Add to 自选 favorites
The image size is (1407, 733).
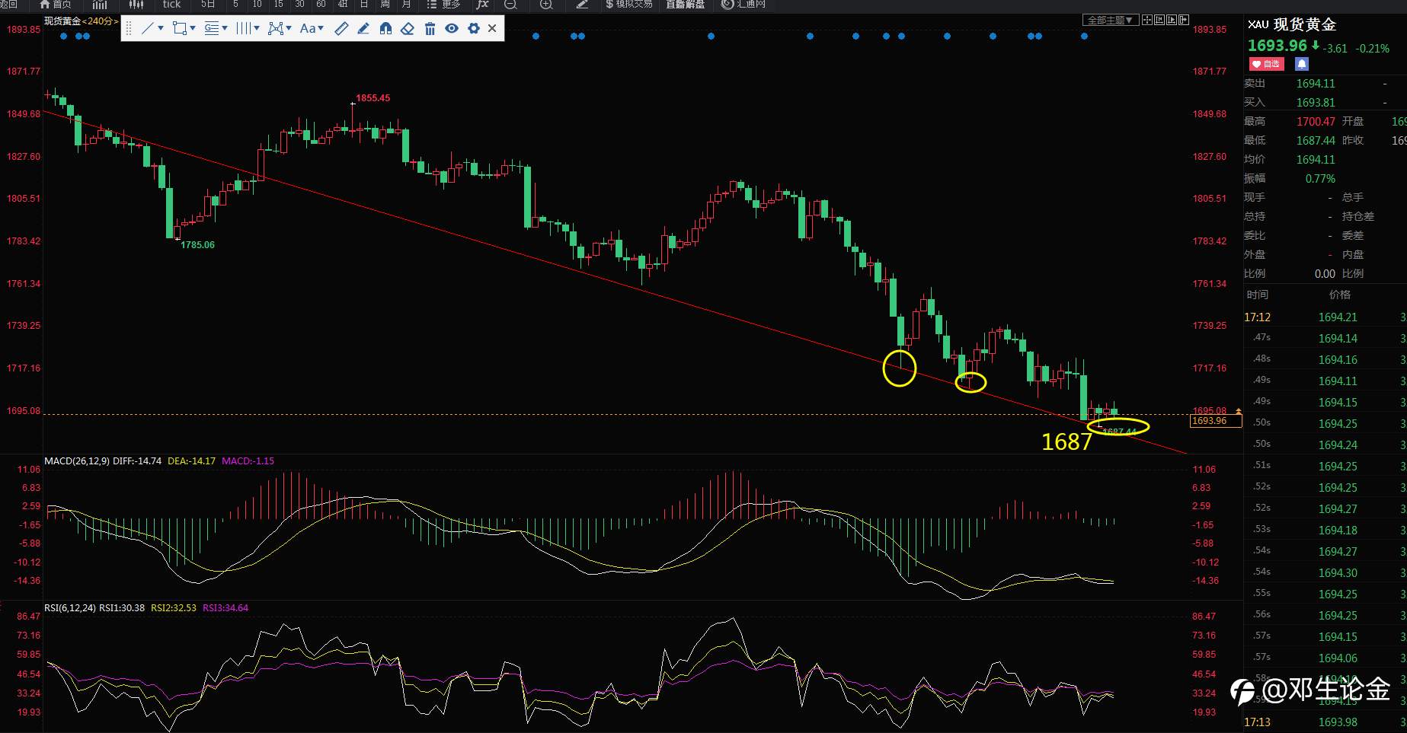1266,64
